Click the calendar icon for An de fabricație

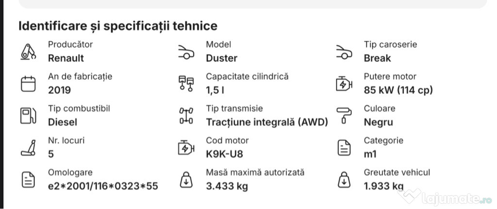coord(28,84)
